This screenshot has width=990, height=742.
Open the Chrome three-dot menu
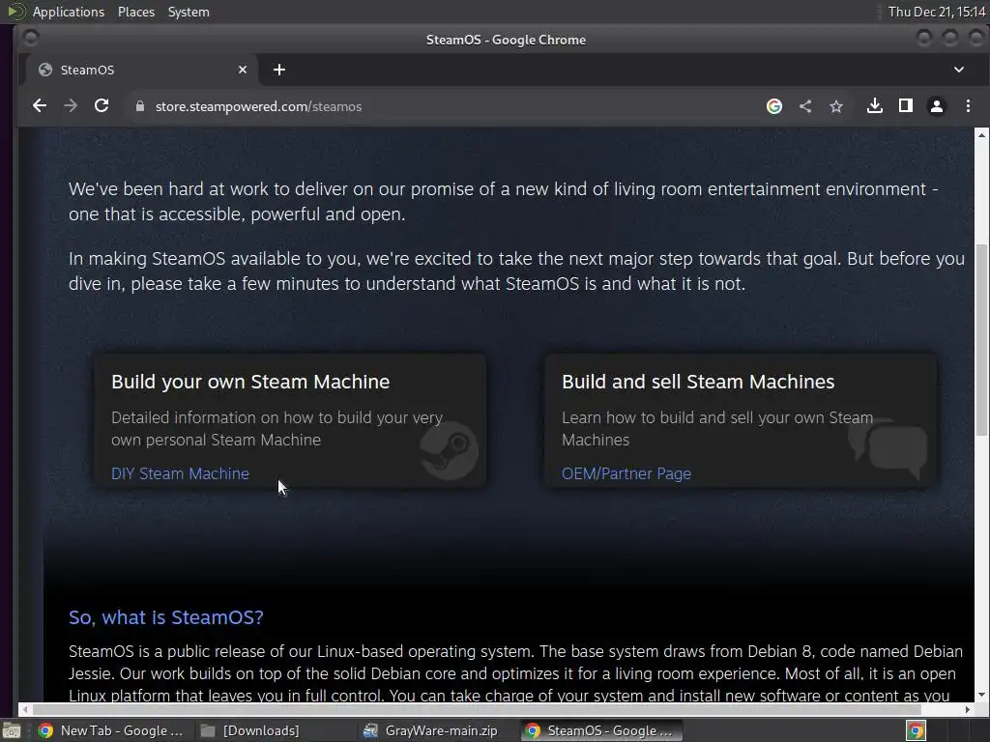click(x=968, y=106)
